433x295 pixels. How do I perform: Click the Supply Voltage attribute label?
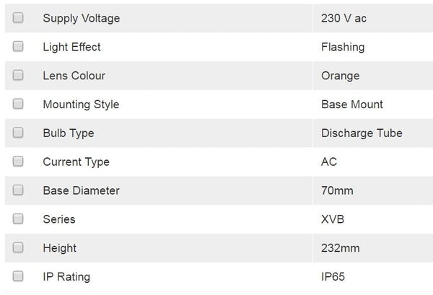[82, 18]
